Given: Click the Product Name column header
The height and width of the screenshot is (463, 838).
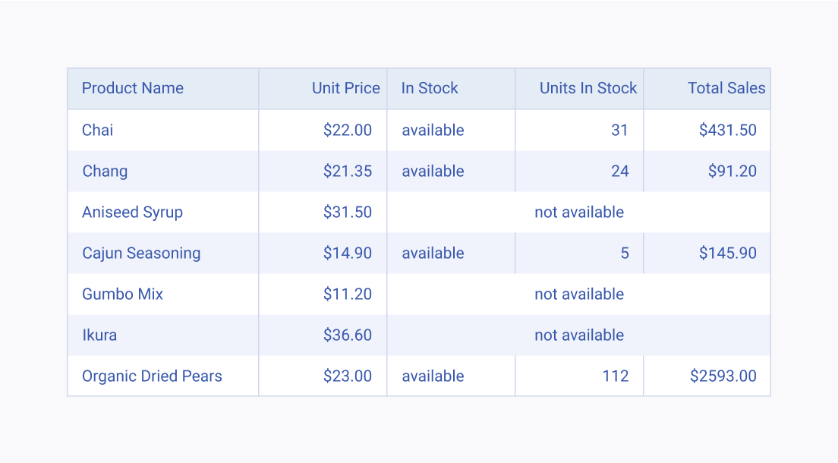Looking at the screenshot, I should (163, 89).
